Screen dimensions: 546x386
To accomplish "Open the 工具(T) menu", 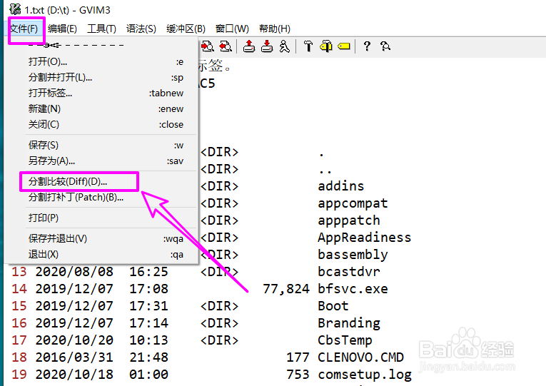I will pos(101,29).
